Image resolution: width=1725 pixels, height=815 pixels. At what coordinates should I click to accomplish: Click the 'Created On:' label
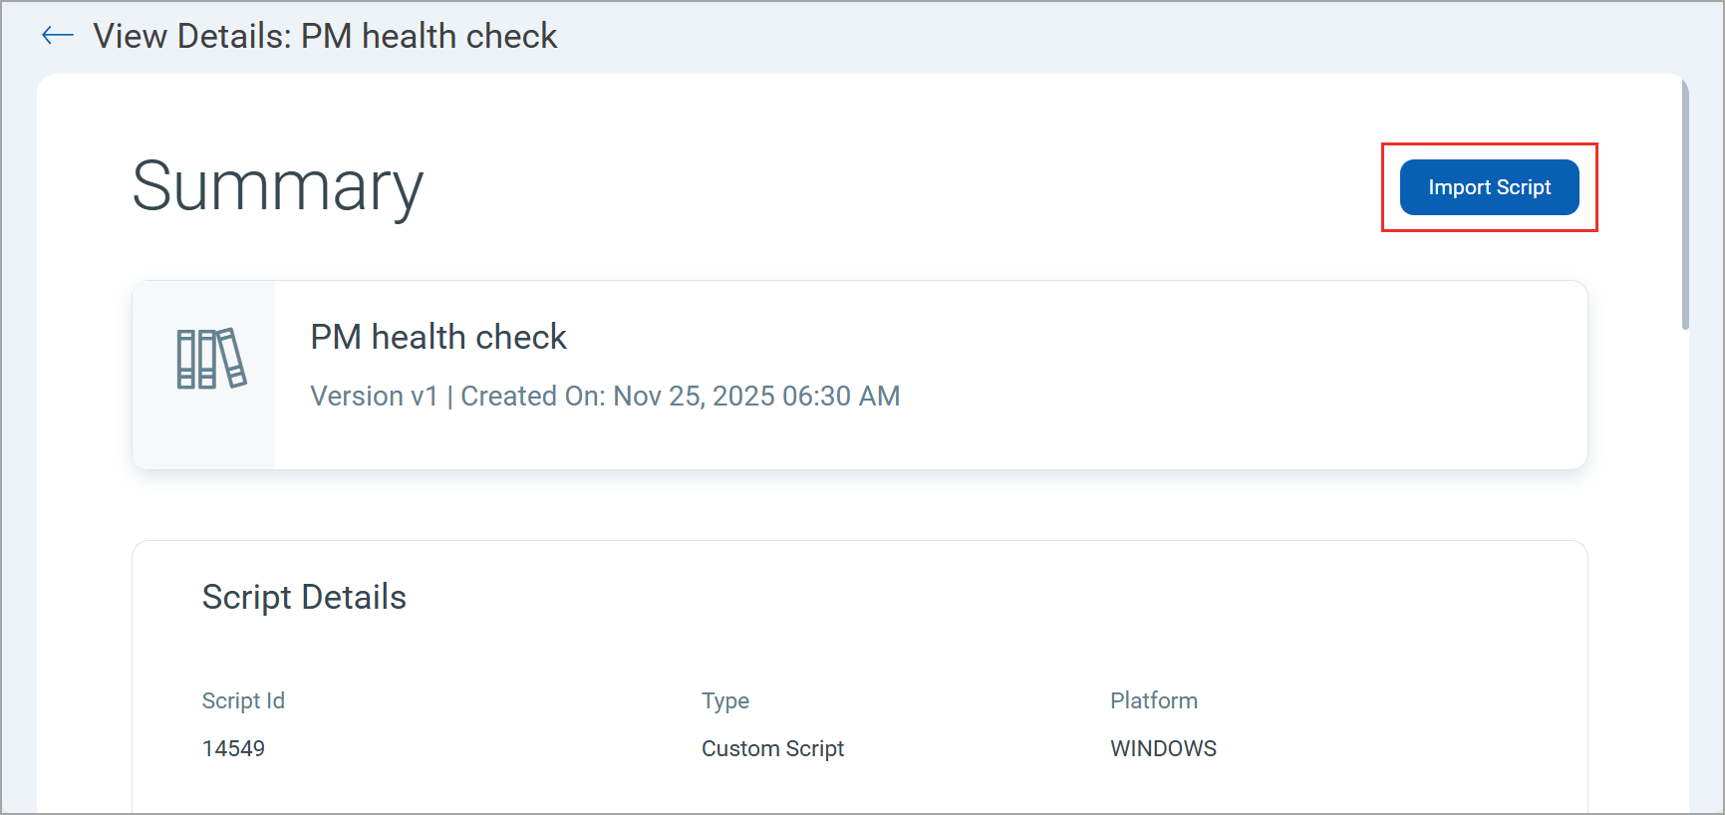(532, 397)
